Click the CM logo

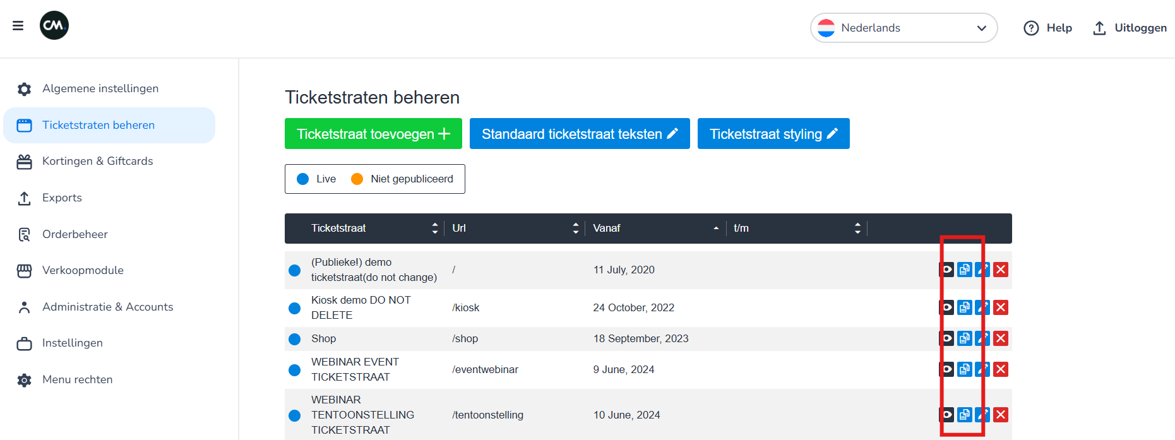tap(54, 26)
